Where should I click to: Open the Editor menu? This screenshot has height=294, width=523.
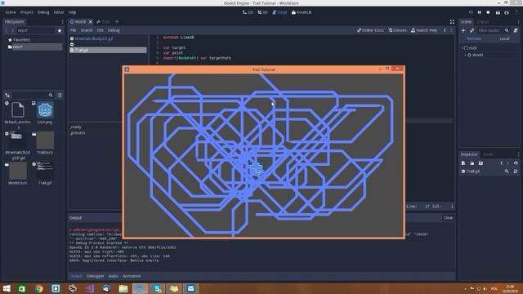59,12
